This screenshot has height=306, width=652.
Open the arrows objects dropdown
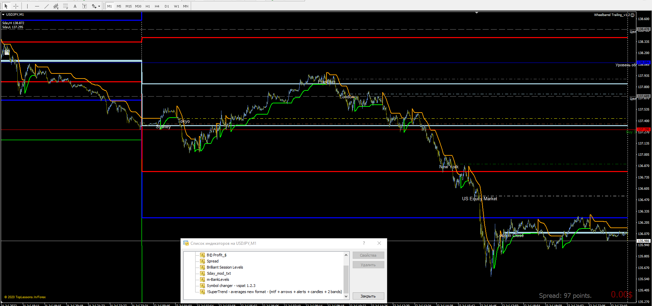coord(99,6)
